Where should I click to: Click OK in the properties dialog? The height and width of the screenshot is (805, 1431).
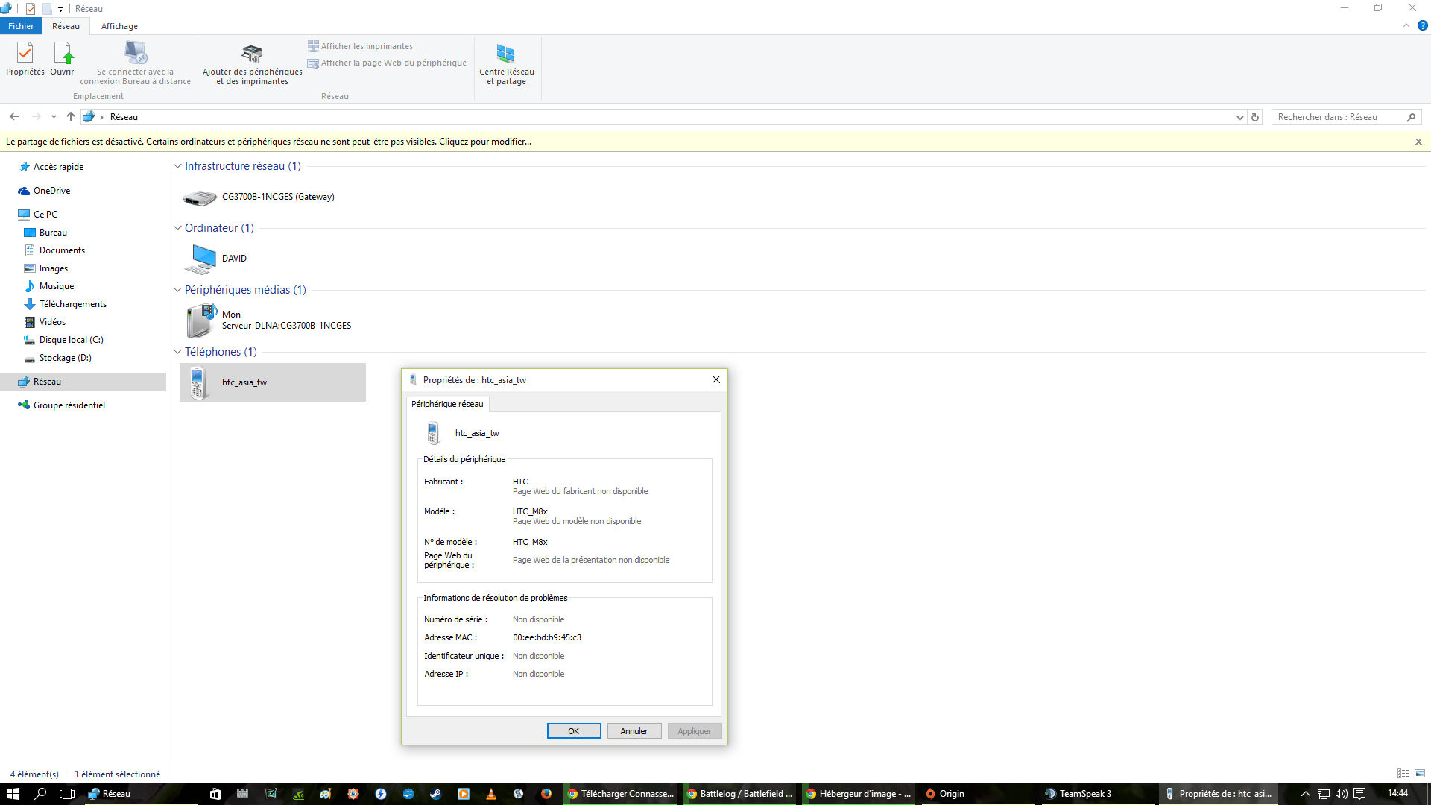(573, 731)
